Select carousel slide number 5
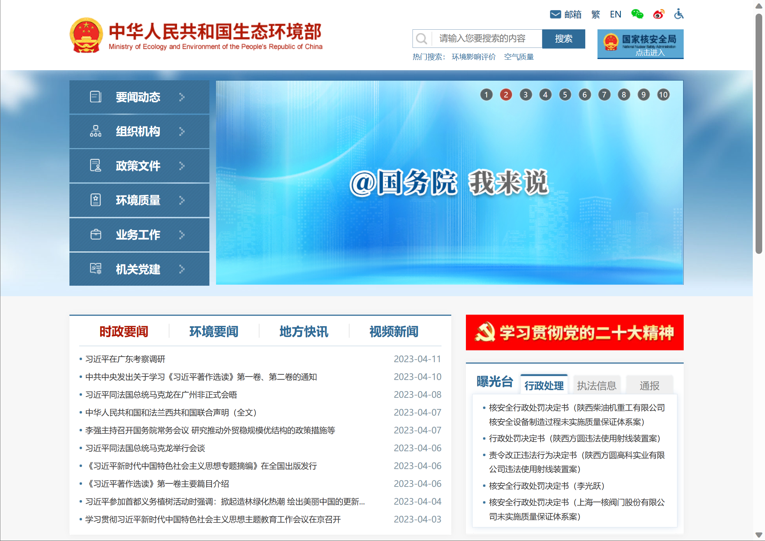The image size is (765, 541). point(565,95)
